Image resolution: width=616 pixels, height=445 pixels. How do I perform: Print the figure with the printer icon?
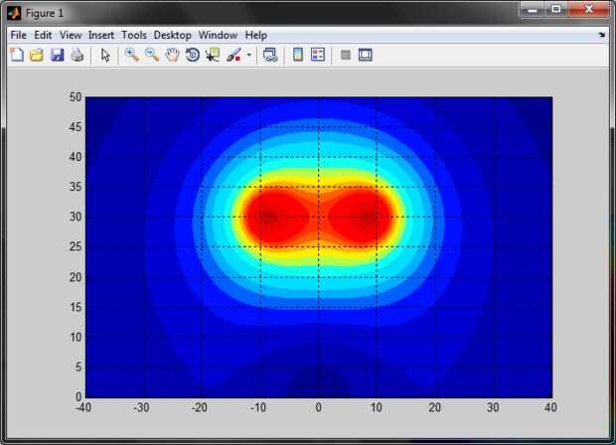pos(77,55)
